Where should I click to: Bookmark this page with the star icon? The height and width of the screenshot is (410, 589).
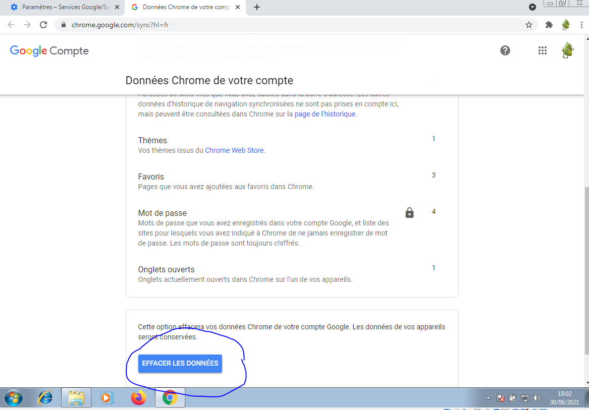point(529,25)
